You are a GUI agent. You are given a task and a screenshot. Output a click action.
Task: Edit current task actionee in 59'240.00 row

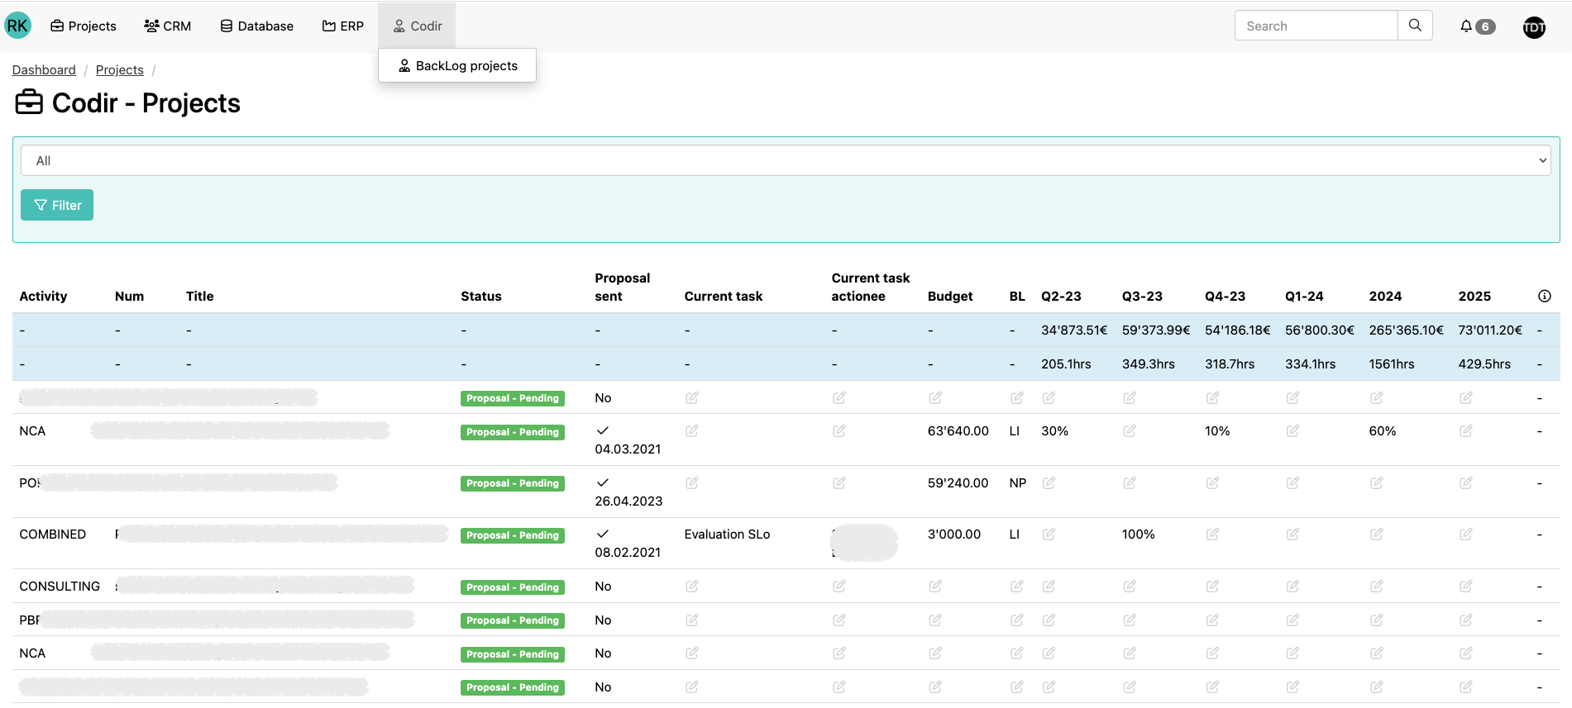click(839, 483)
